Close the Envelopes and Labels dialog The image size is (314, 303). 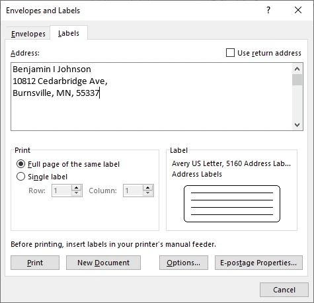298,10
